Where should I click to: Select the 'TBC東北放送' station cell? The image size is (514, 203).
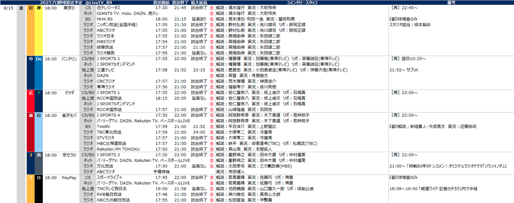click(109, 132)
